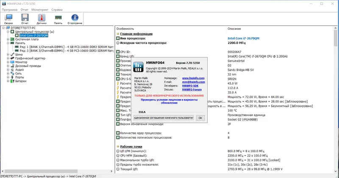Image resolution: width=339 pixels, height=178 pixels.
Task: Open the Справка menu
Action: [57, 9]
